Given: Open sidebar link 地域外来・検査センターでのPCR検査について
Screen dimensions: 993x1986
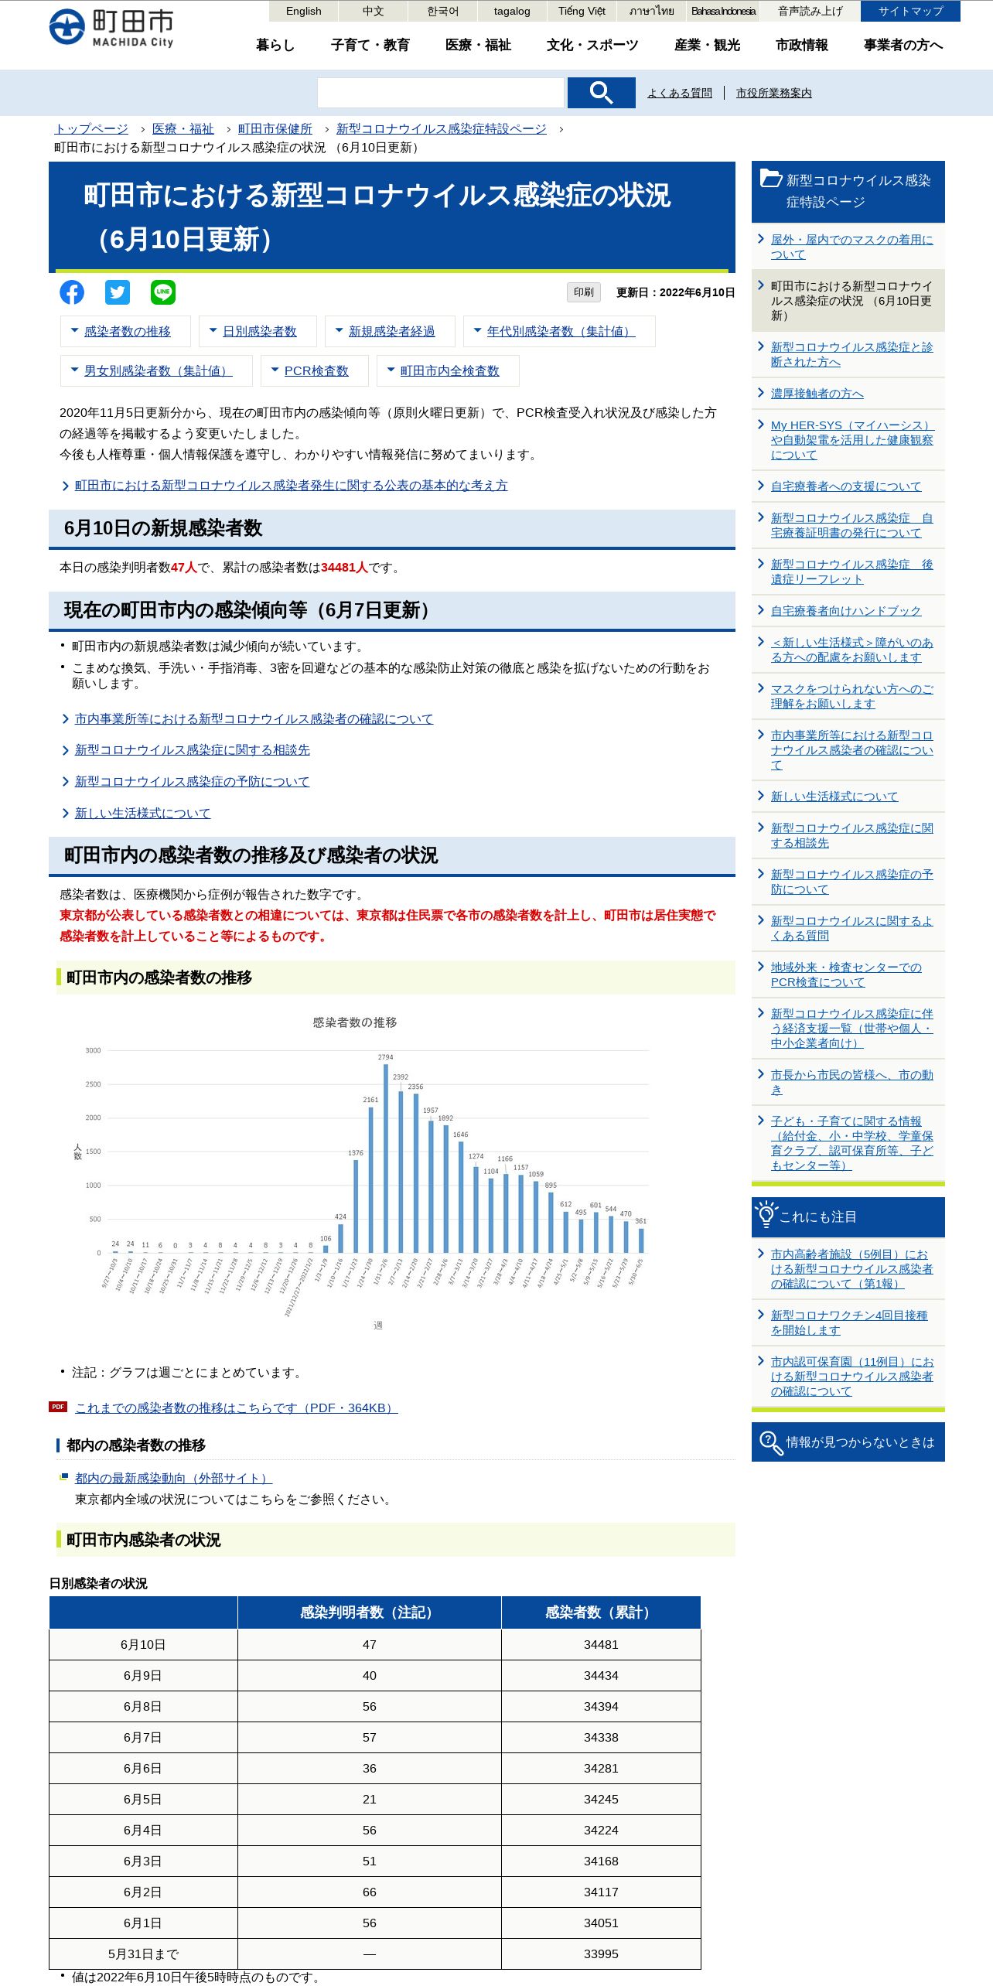Looking at the screenshot, I should pyautogui.click(x=846, y=974).
